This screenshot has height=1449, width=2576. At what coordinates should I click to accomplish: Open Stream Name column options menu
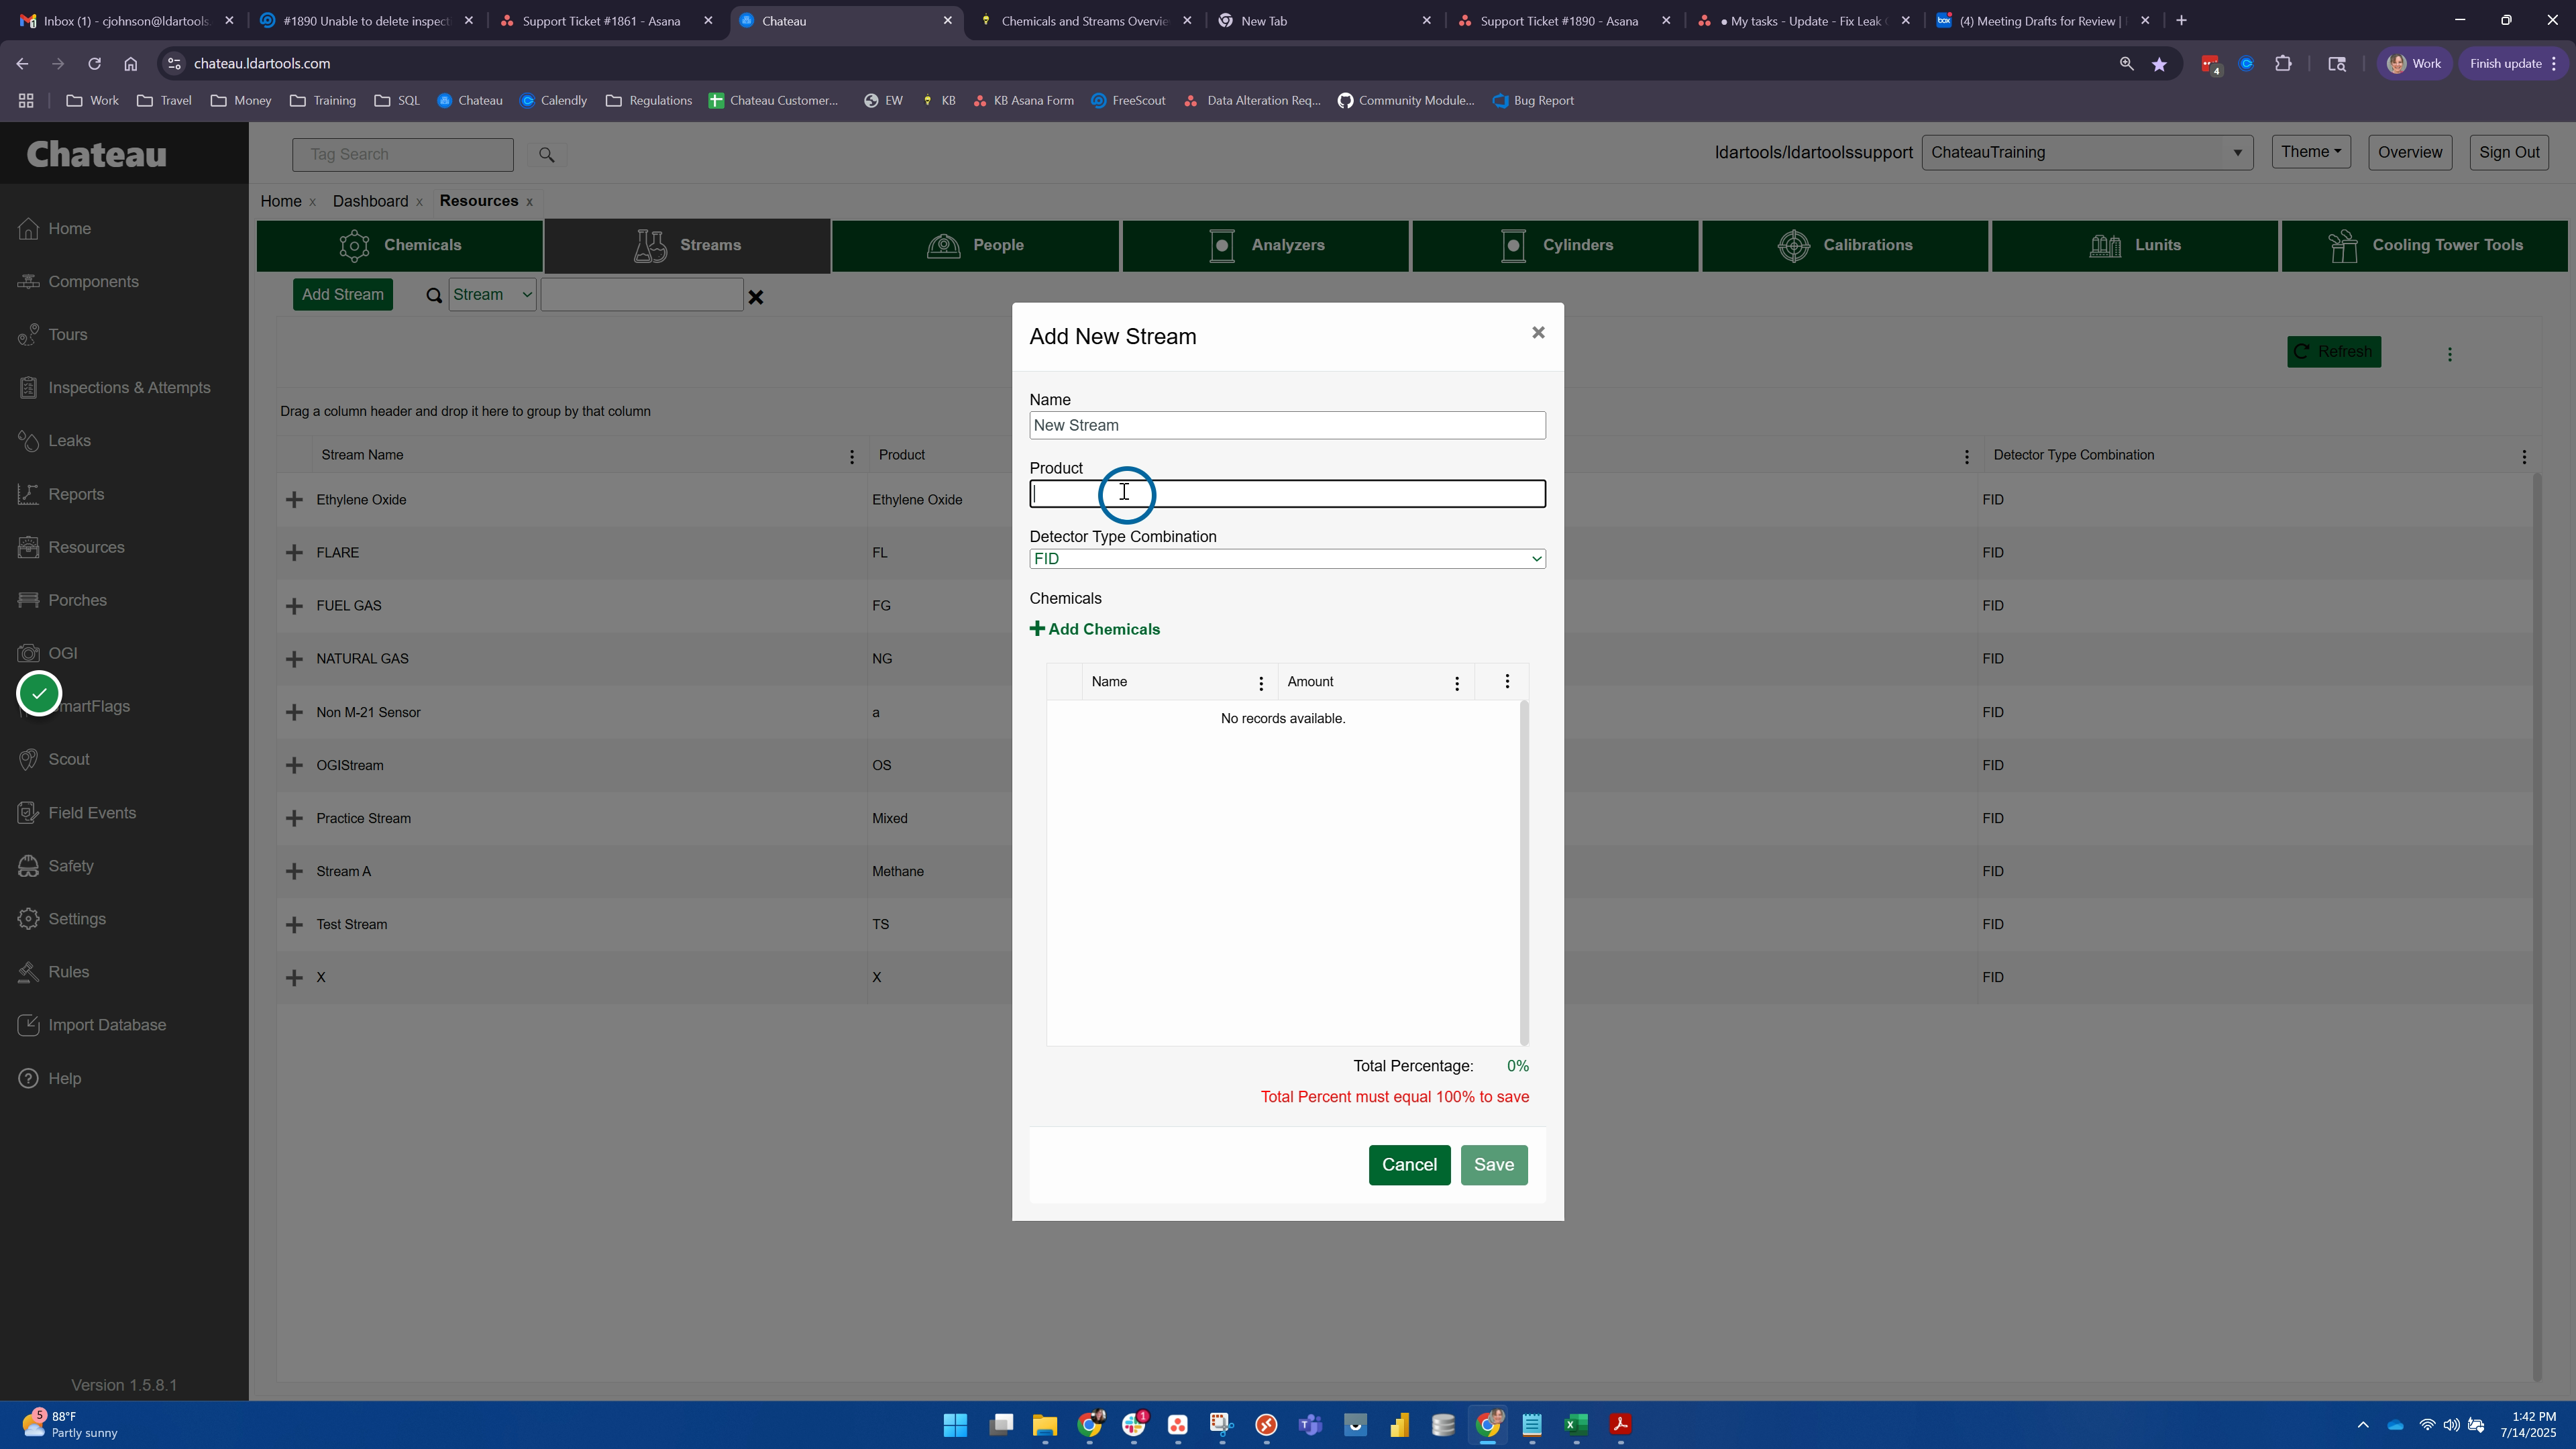[852, 457]
